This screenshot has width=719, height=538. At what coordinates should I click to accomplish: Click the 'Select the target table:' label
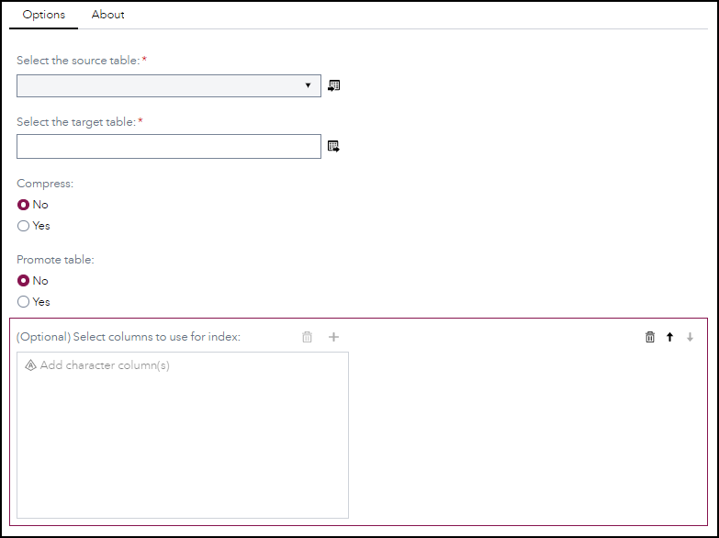[x=76, y=122]
